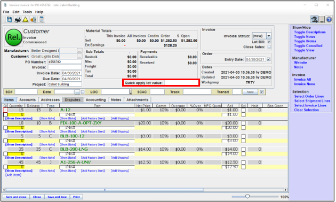
Task: Open the Tools menu
Action: 27,12
